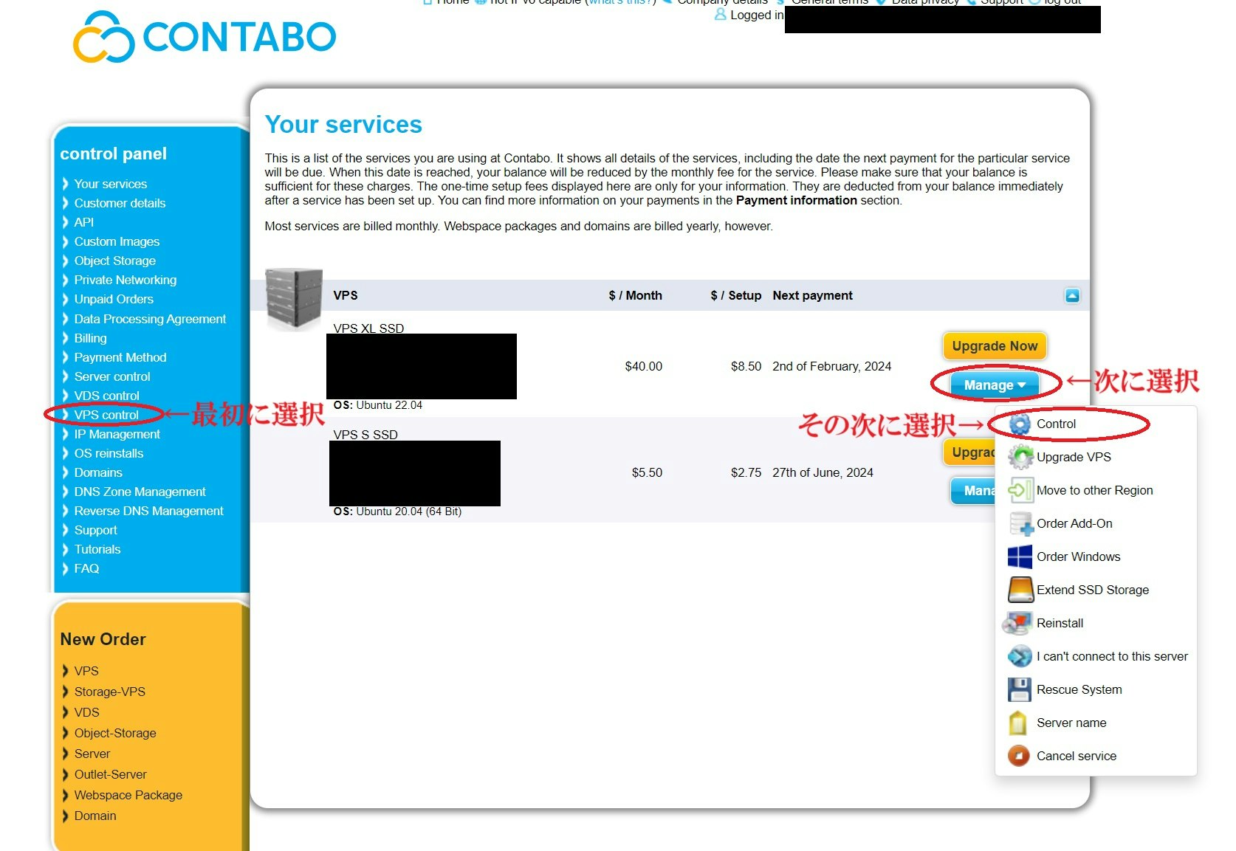Open OS reinstalls link
The image size is (1236, 851).
(x=109, y=453)
